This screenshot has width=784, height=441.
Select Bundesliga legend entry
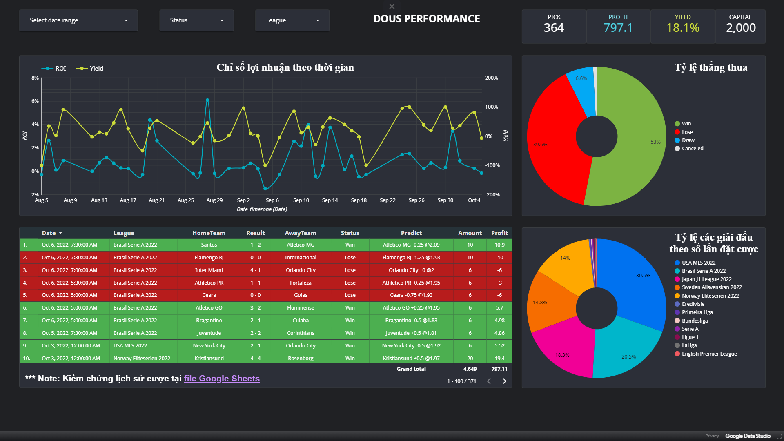tap(691, 321)
